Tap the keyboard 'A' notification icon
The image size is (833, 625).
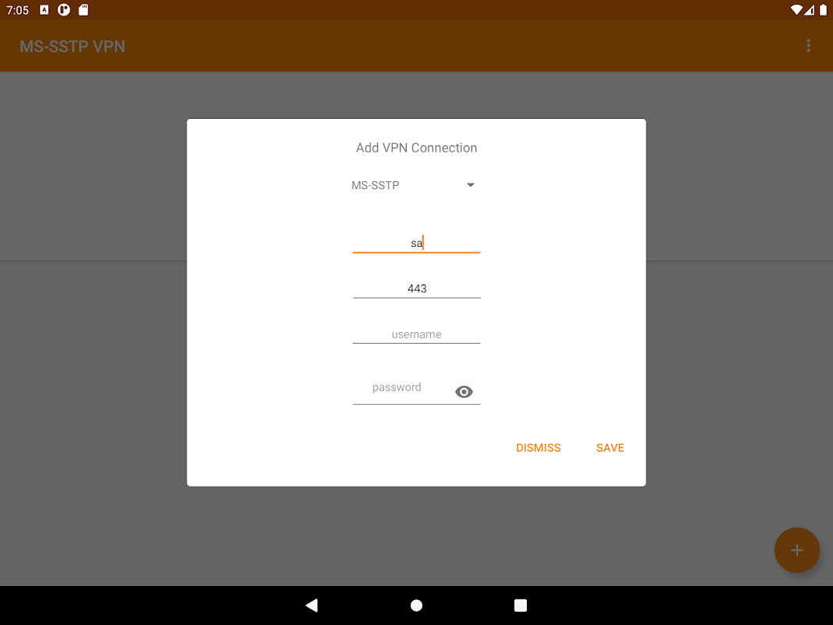(44, 9)
